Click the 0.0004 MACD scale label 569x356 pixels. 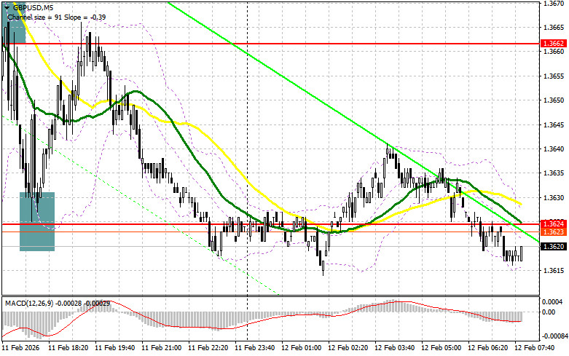tap(553, 301)
